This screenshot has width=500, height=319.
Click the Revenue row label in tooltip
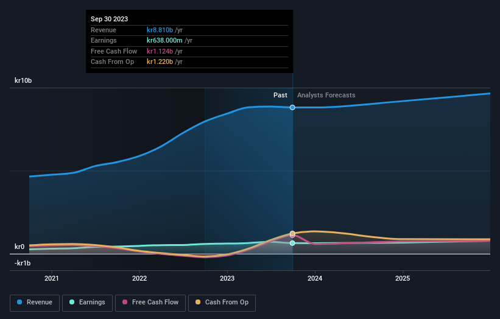[x=104, y=30]
